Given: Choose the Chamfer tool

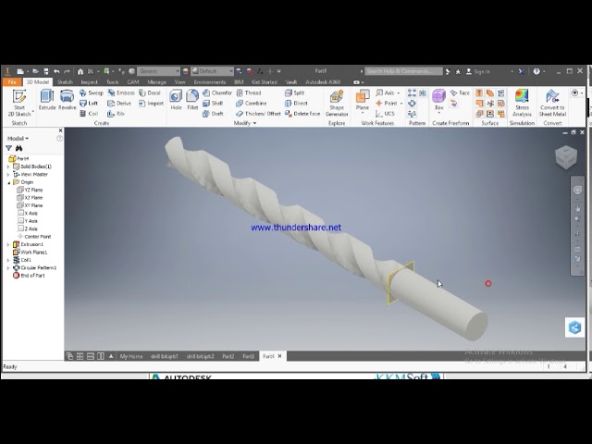Looking at the screenshot, I should pyautogui.click(x=217, y=92).
